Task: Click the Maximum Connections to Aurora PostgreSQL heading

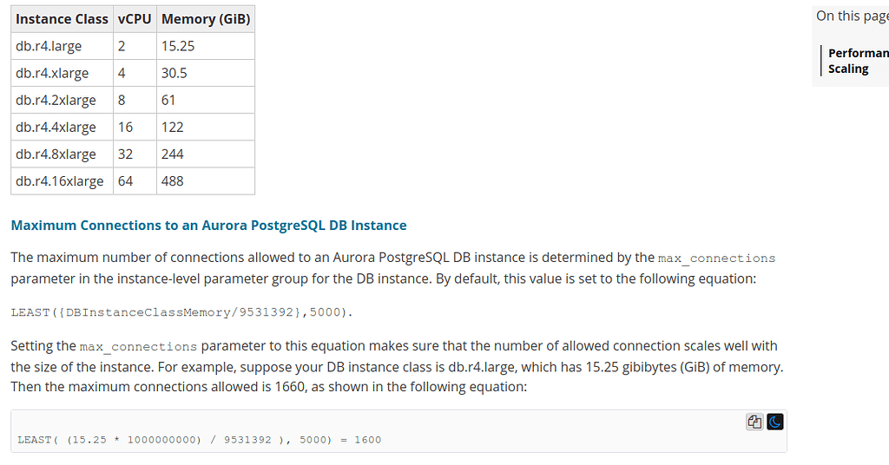Action: pos(208,226)
